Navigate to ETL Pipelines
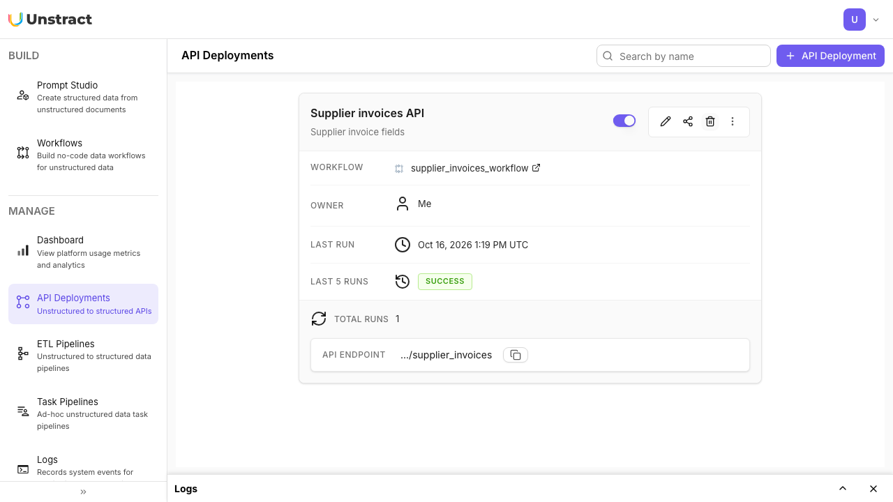Screen dimensions: 893x502 tap(84, 356)
